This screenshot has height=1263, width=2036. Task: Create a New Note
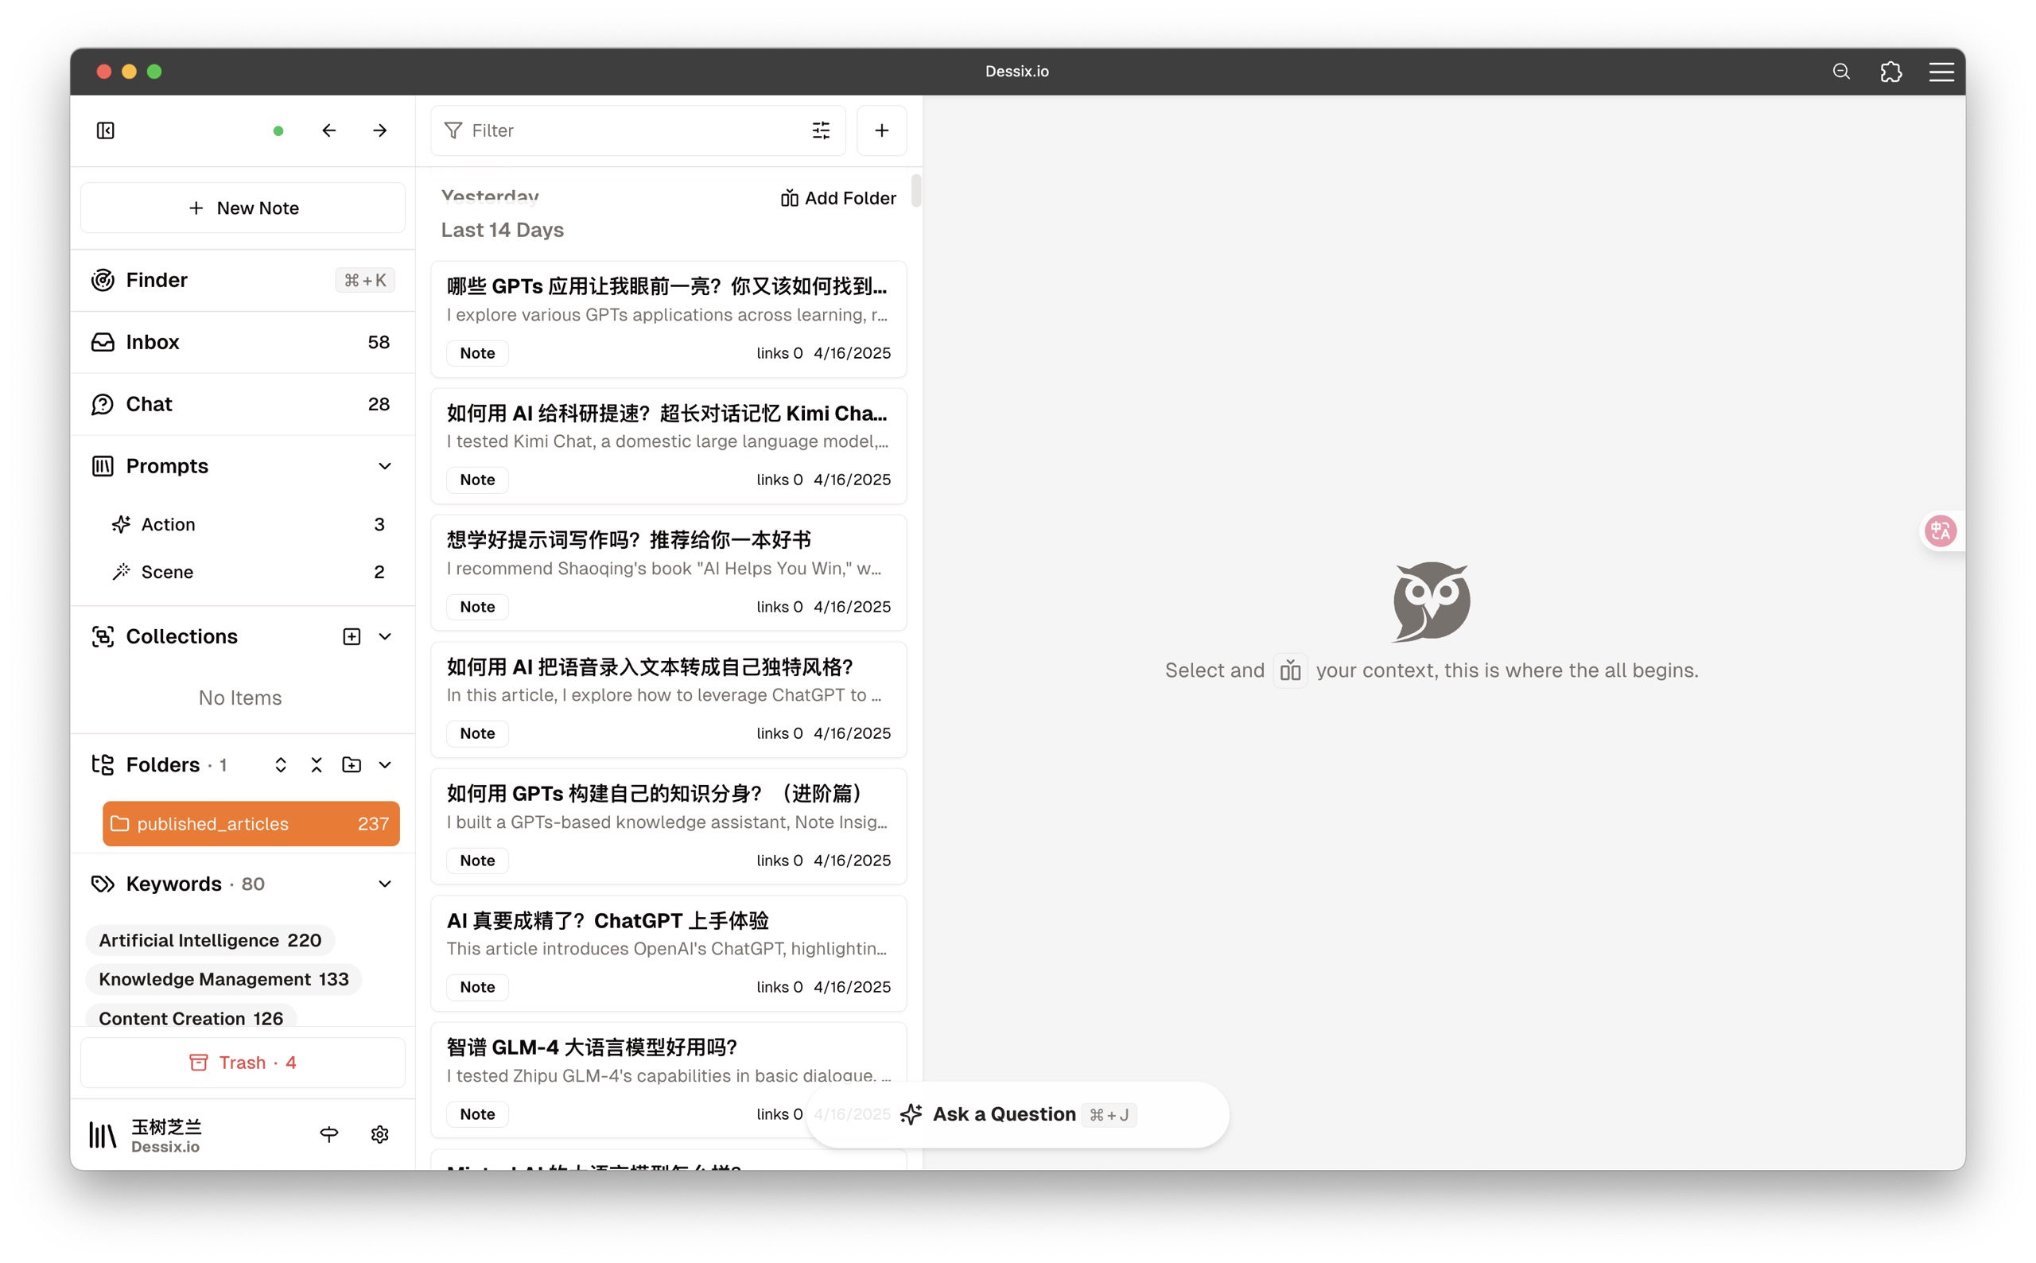(x=243, y=208)
